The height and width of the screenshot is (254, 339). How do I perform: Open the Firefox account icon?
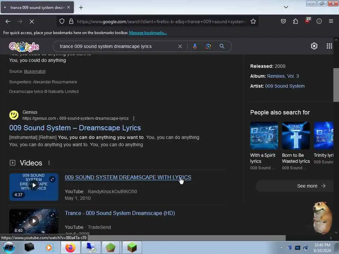[319, 21]
